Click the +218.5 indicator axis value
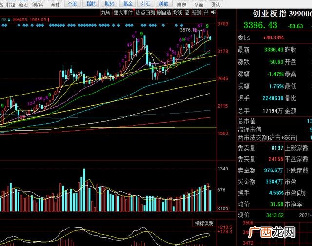312x246 pixels. coord(225,227)
